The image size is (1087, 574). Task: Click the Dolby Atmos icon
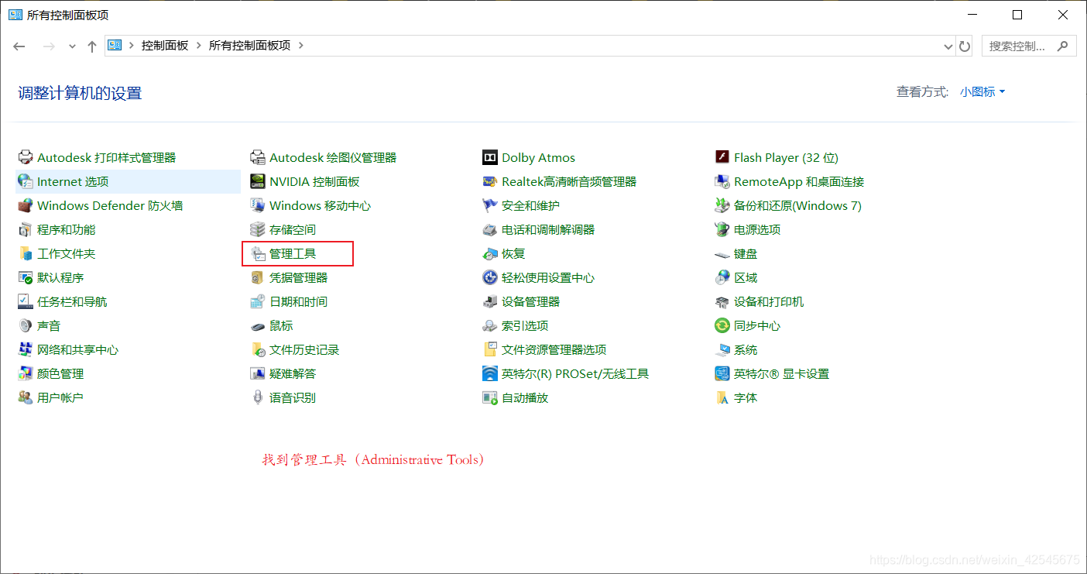[x=490, y=158]
